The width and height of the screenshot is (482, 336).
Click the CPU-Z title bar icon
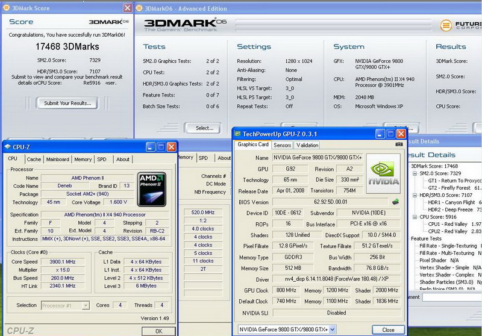click(x=7, y=146)
